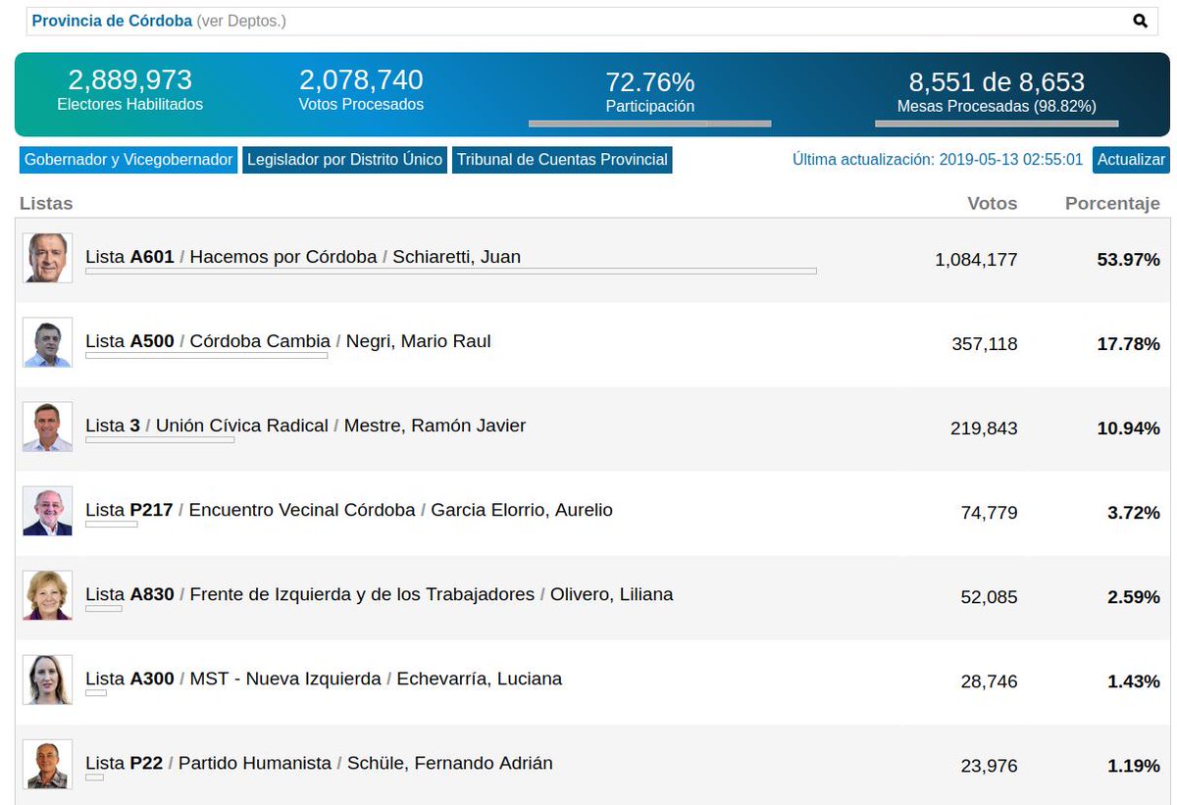The height and width of the screenshot is (805, 1177).
Task: Click Luciana Echevarría's candidate photo
Action: click(48, 679)
